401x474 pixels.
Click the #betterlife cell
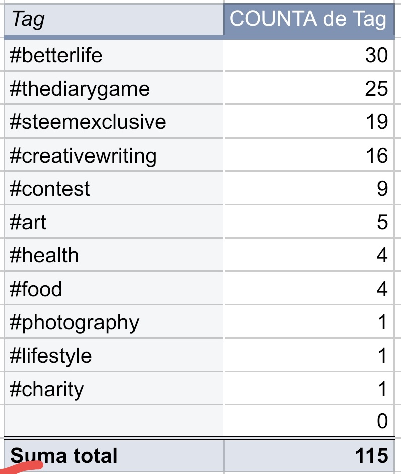113,55
